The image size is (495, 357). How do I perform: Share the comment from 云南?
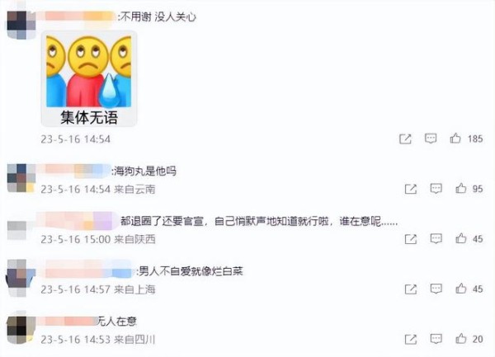(411, 189)
